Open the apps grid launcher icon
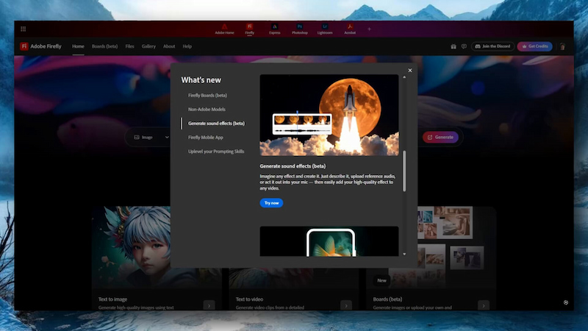The height and width of the screenshot is (331, 588). click(24, 29)
